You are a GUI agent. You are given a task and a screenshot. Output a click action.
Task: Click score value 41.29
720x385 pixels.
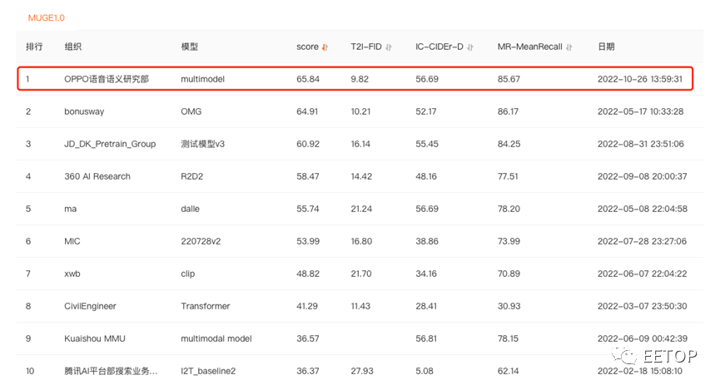pos(307,306)
